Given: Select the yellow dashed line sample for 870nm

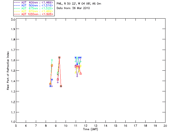Looking at the screenshot, I should (x=17, y=11).
